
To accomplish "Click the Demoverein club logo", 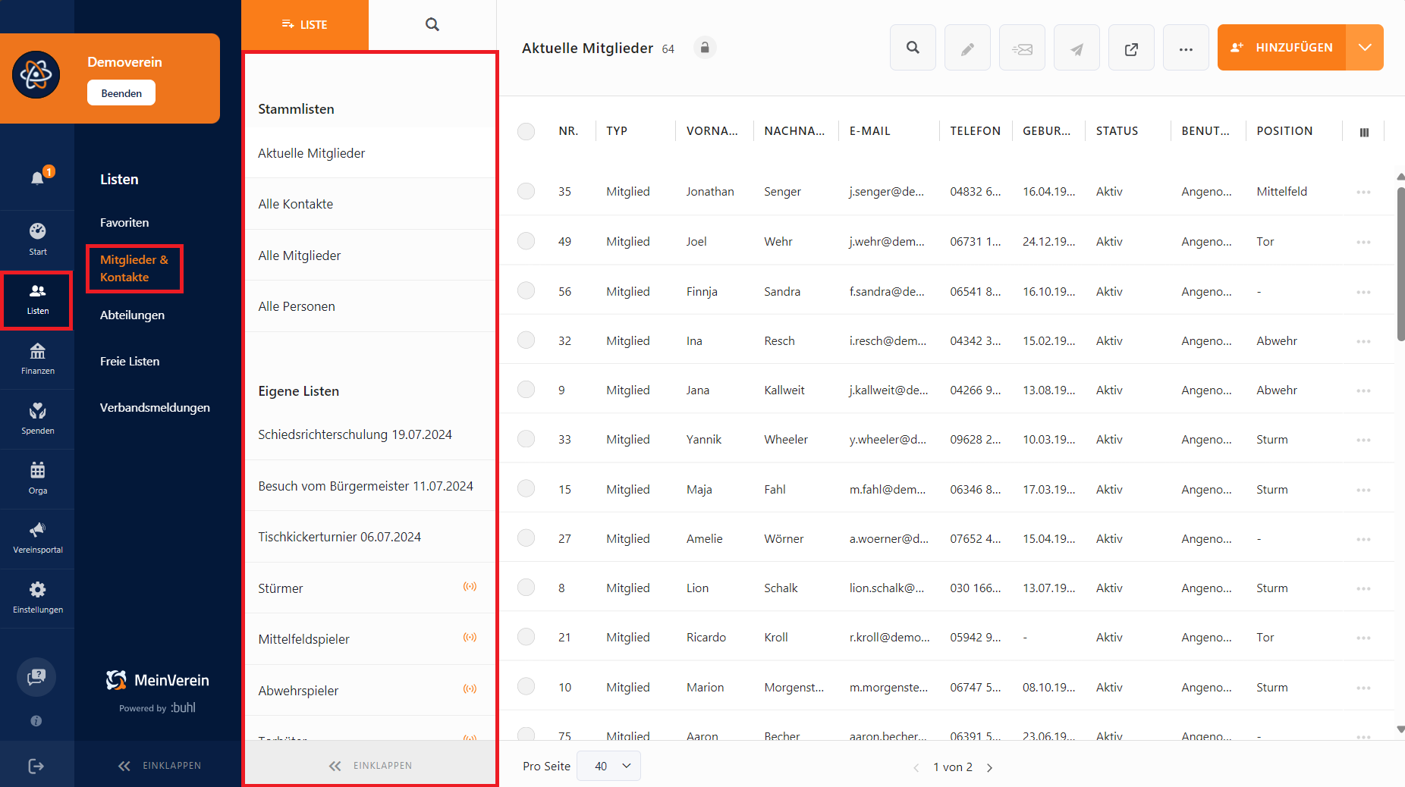I will [x=36, y=74].
